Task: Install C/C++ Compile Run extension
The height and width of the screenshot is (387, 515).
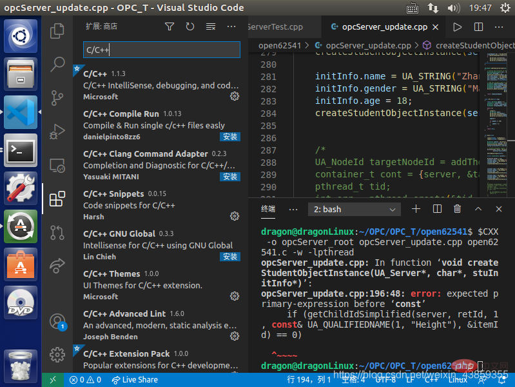Action: pyautogui.click(x=230, y=137)
